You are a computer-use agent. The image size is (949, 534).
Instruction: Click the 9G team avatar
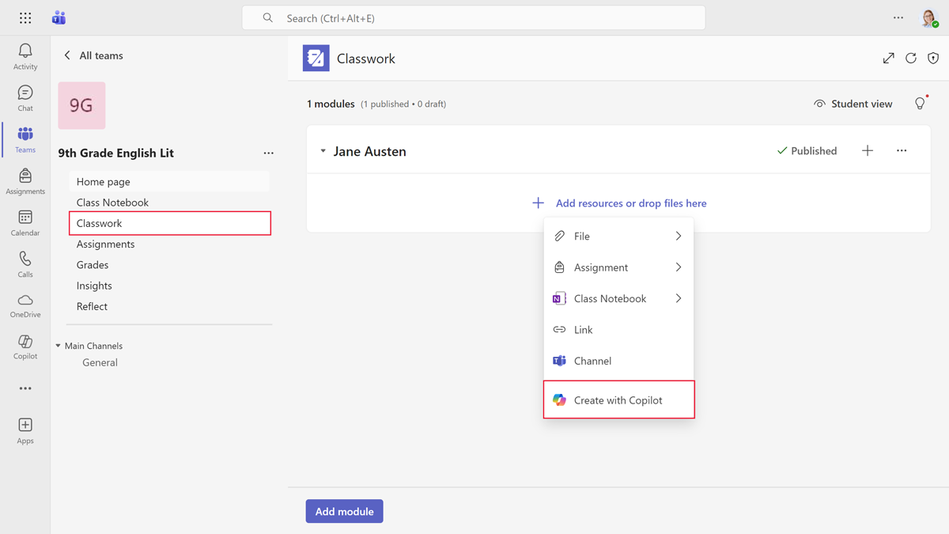tap(81, 105)
